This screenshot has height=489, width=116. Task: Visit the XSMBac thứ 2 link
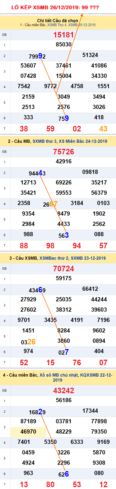(54, 258)
